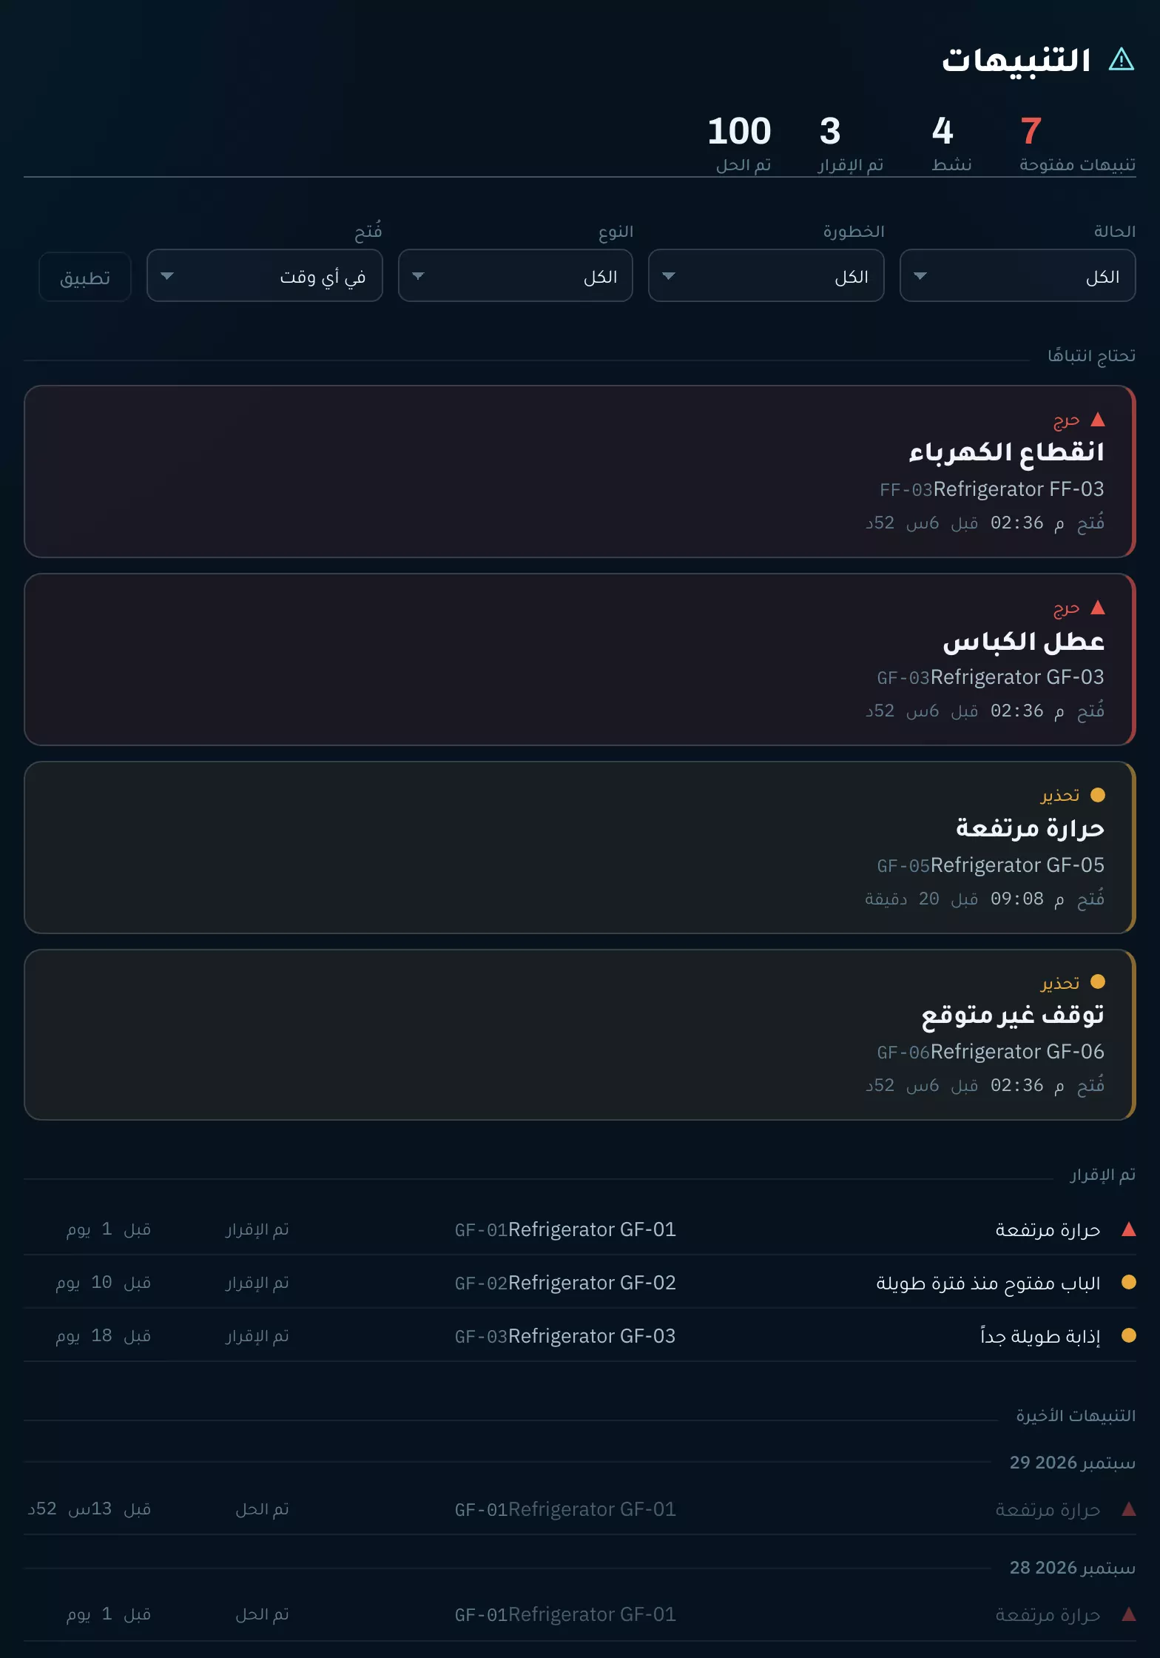Click حرارة مرتفعة in the acknowledged list

coord(1048,1229)
